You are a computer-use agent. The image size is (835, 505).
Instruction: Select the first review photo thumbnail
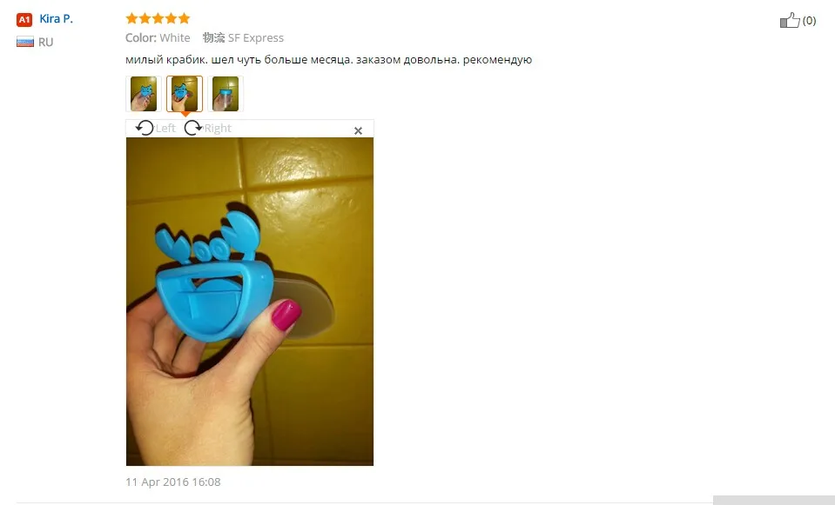pos(144,94)
